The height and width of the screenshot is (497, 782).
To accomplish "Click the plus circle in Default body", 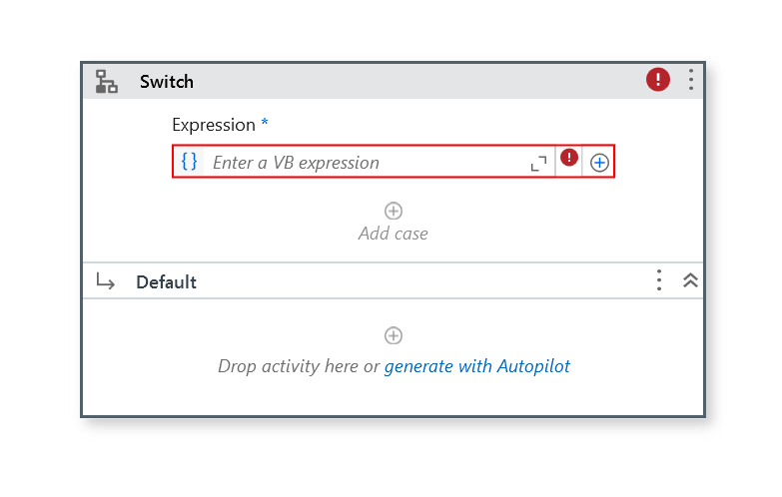I will [x=392, y=335].
